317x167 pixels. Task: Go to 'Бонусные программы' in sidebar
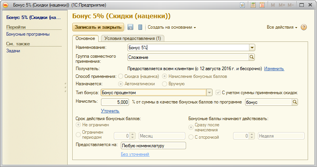[x=28, y=34]
